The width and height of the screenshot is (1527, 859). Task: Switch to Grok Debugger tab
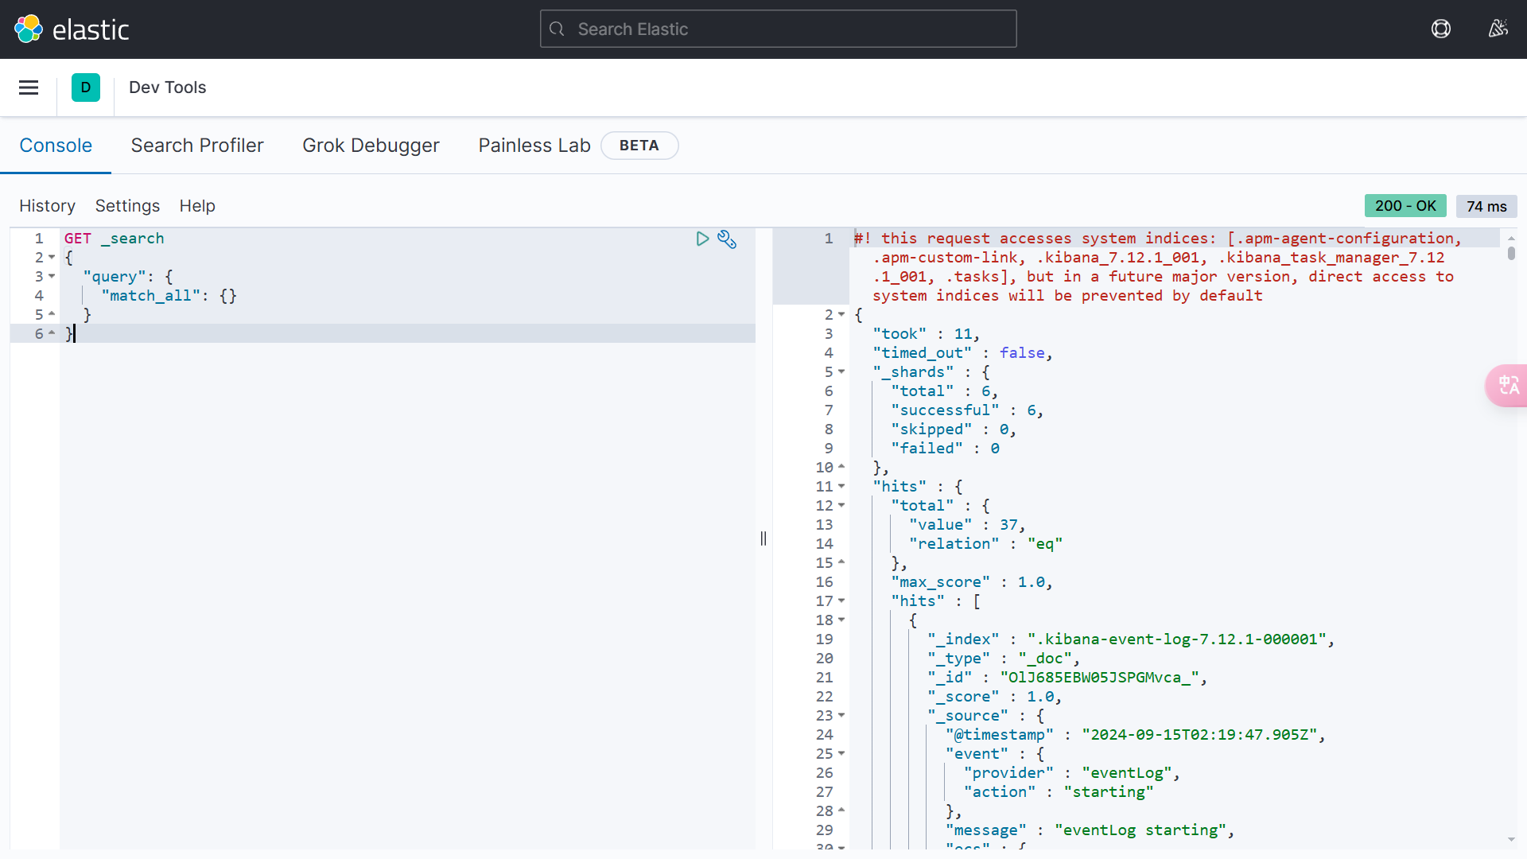point(370,145)
